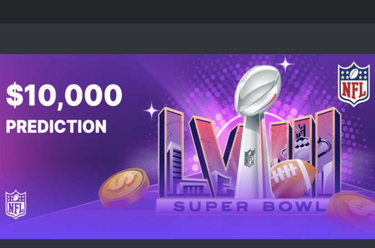The image size is (375, 248).
Task: Click the NFL emblem on the trophy stem
Action: [250, 158]
